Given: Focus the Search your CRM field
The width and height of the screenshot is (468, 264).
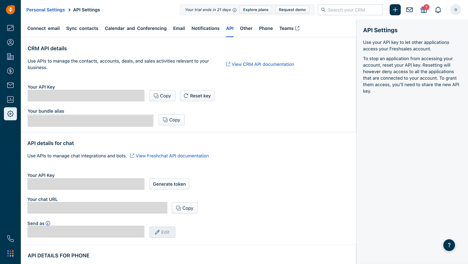Looking at the screenshot, I should 350,10.
